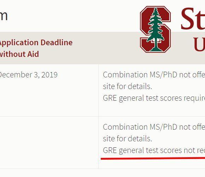Select the "Application Deadline" column header text
205x177 pixels.
(36, 42)
